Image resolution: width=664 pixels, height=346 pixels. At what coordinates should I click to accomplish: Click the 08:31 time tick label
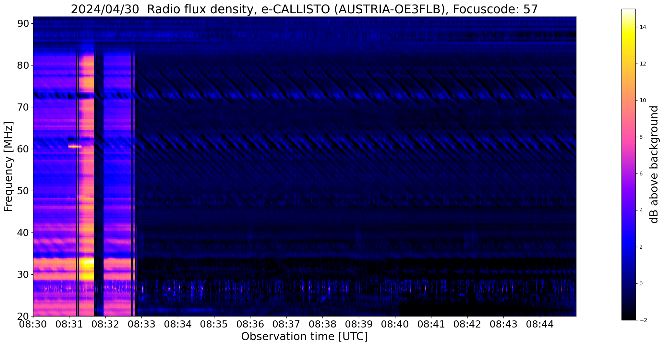69,324
